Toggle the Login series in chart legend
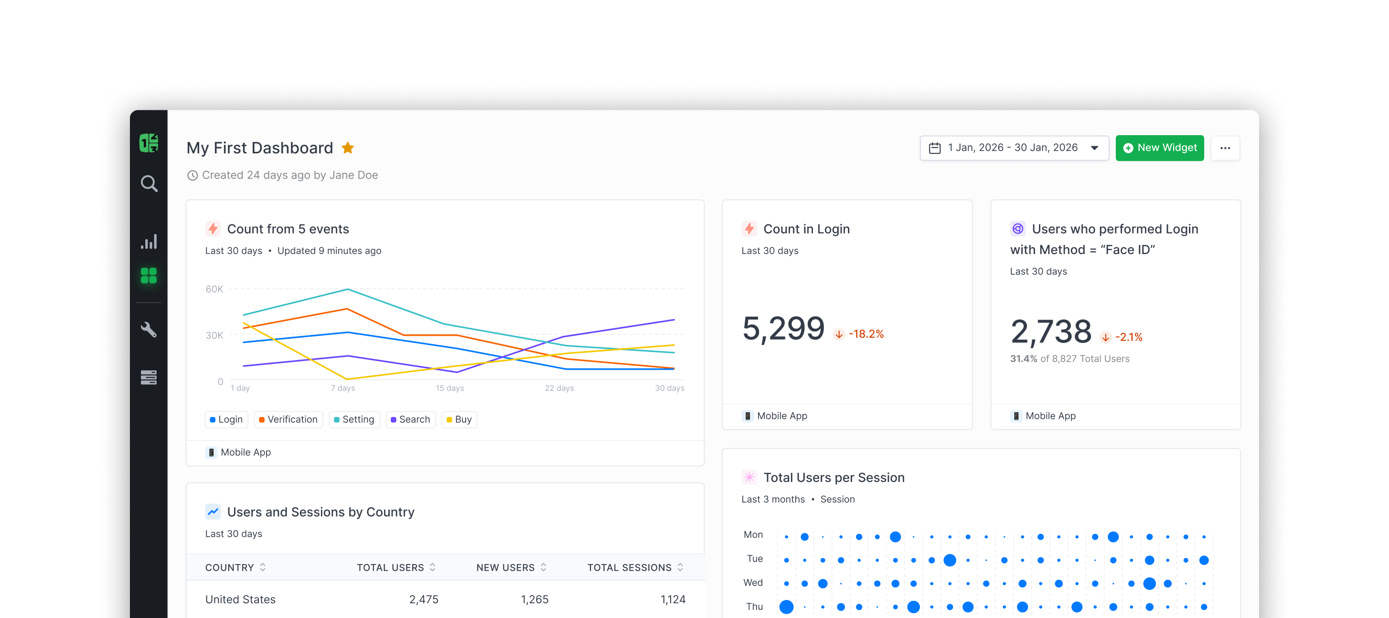This screenshot has width=1389, height=618. pyautogui.click(x=226, y=419)
